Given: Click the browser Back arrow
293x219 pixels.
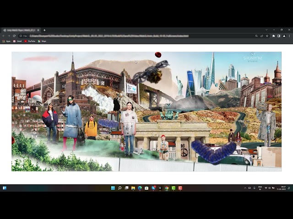Looking at the screenshot, I should [x=4, y=36].
